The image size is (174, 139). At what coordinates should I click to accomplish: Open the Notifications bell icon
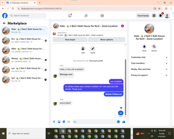coord(160,16)
